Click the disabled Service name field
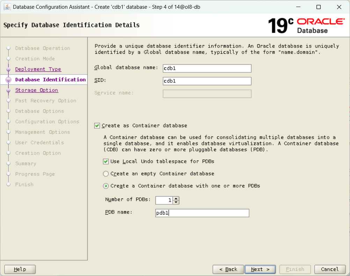This screenshot has height=276, width=350. pyautogui.click(x=207, y=94)
